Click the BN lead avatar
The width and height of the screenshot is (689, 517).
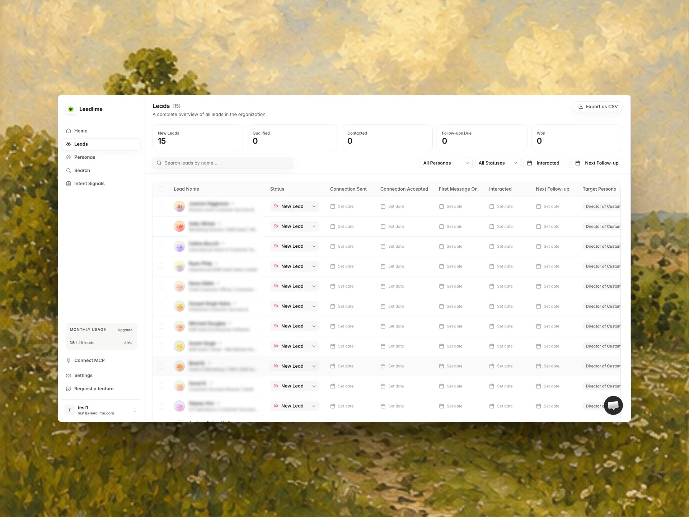(x=179, y=366)
